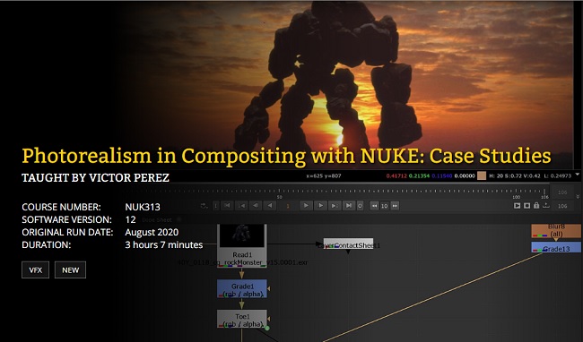Click the flipbook play icon
This screenshot has height=342, width=583.
(517, 206)
